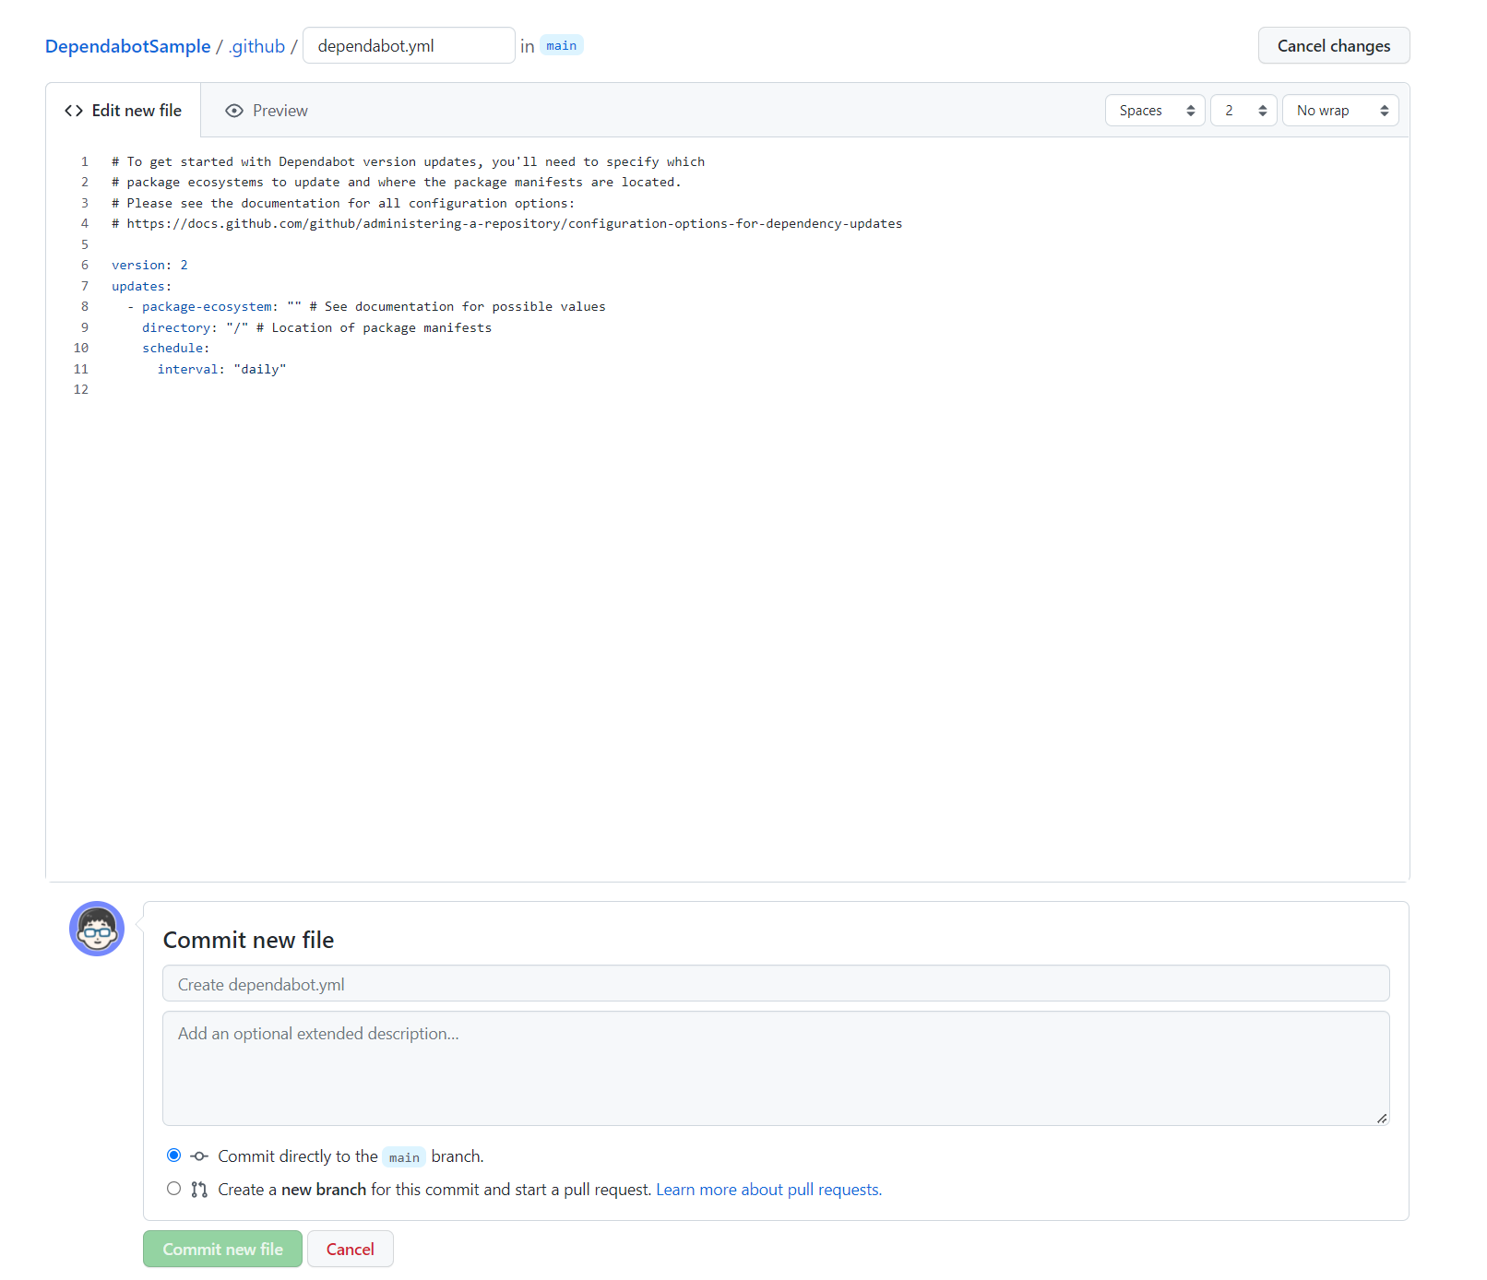Open the Spaces indent mode dropdown
Image resolution: width=1487 pixels, height=1280 pixels.
(1154, 110)
